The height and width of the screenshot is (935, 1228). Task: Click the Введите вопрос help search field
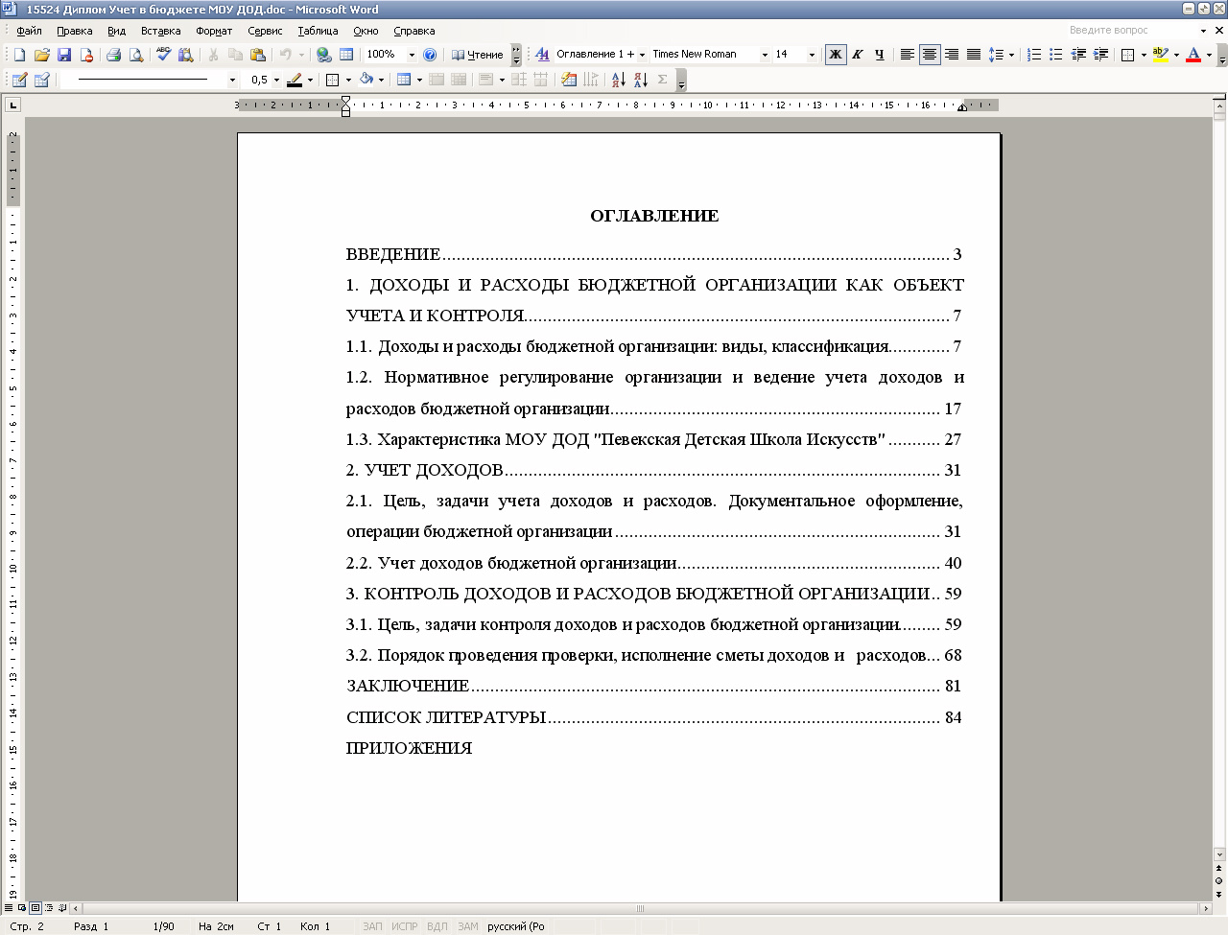point(1130,31)
